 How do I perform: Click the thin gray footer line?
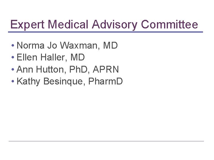pos(106,141)
